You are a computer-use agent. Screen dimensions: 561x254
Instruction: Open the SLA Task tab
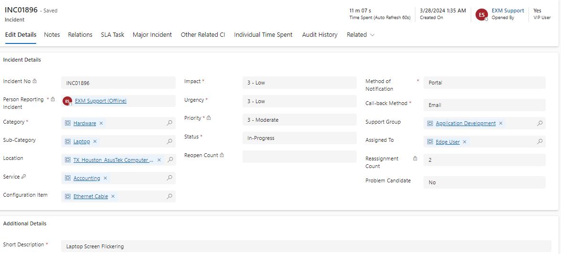112,35
